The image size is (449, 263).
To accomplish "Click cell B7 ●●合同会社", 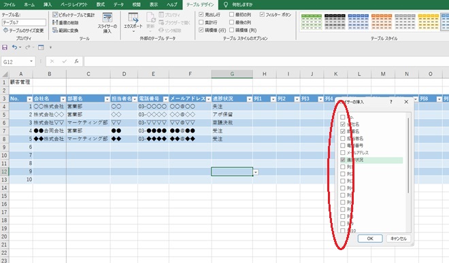I will coord(50,130).
